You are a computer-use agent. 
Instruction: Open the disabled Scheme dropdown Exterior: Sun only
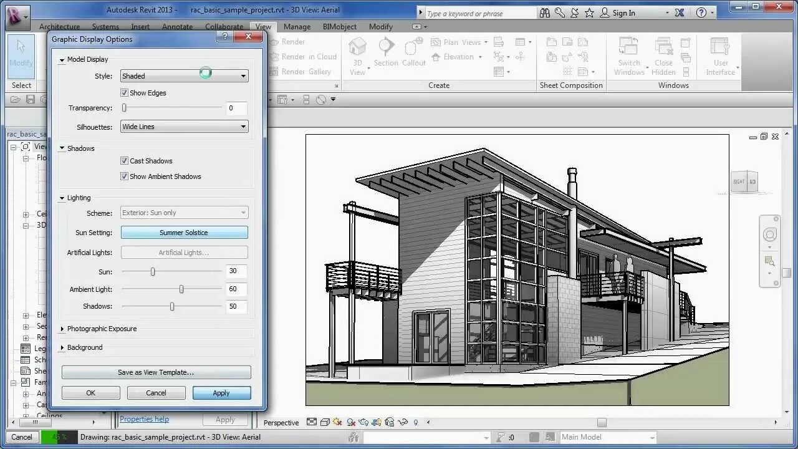pos(184,213)
